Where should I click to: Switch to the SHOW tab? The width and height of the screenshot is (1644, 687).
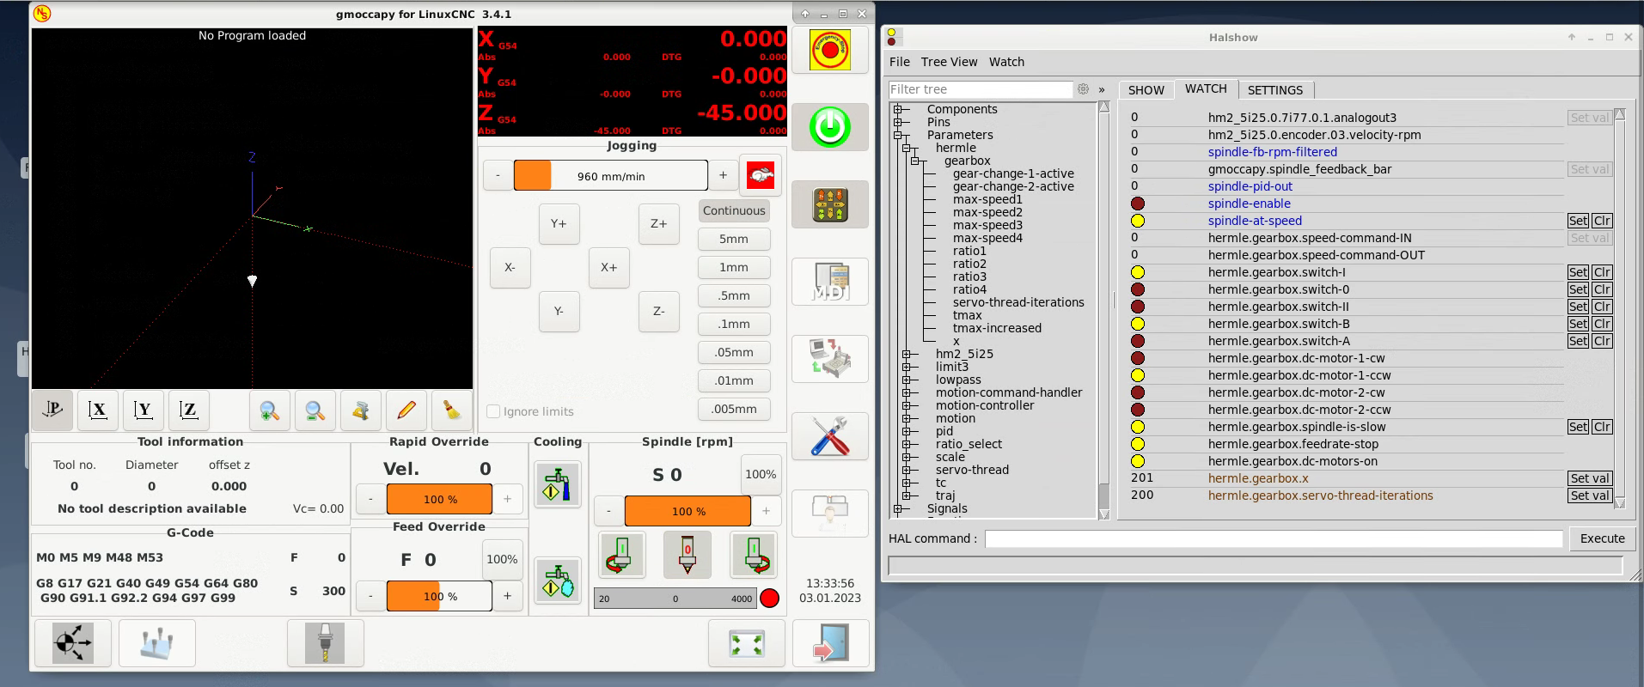click(x=1146, y=90)
